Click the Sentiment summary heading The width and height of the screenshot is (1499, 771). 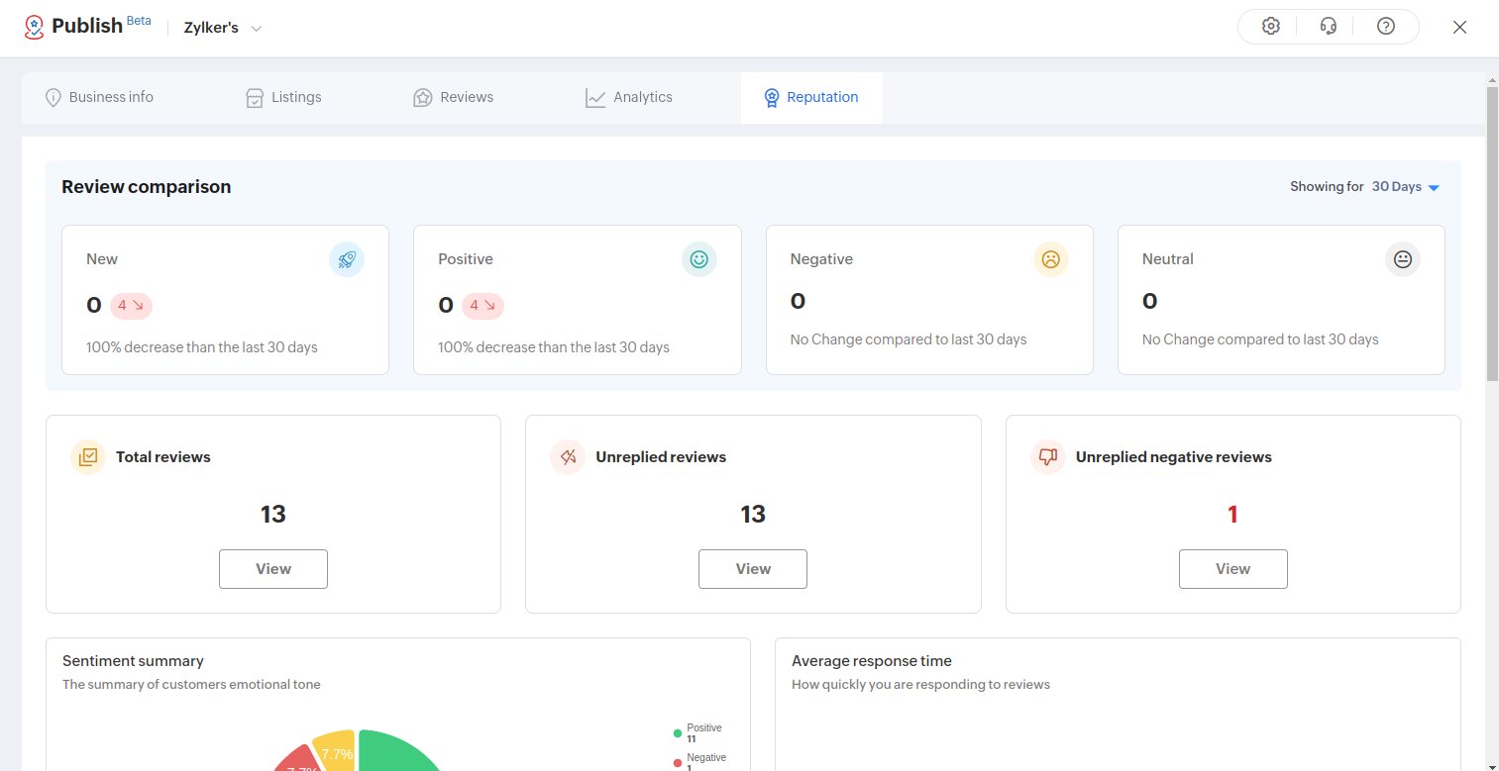(x=133, y=661)
